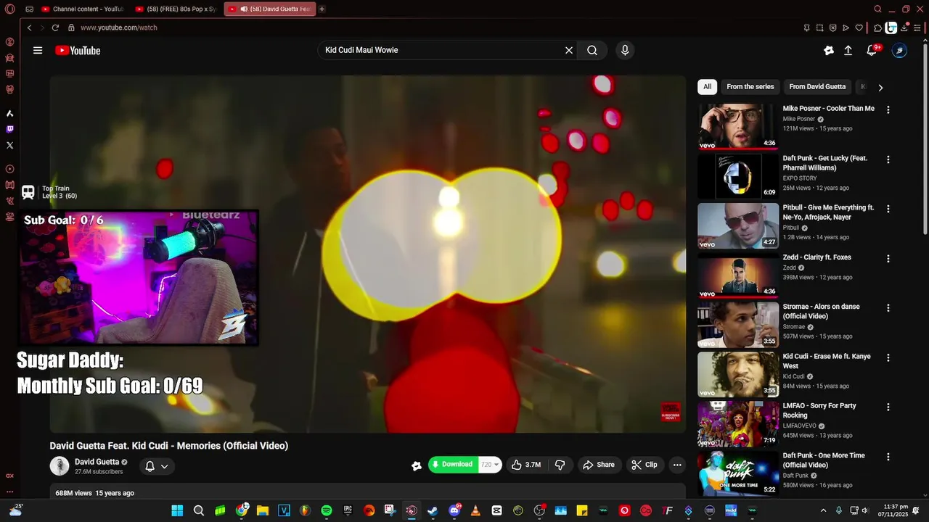Open Twitch in the Opera sidebar
Screen dimensions: 929x522
[9, 129]
